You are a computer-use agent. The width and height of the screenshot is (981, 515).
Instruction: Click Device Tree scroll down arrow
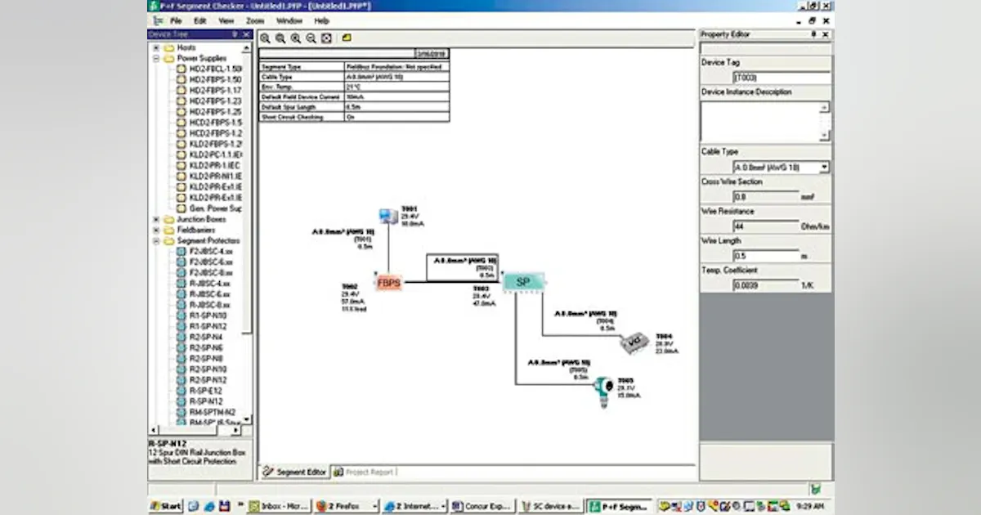pyautogui.click(x=248, y=419)
